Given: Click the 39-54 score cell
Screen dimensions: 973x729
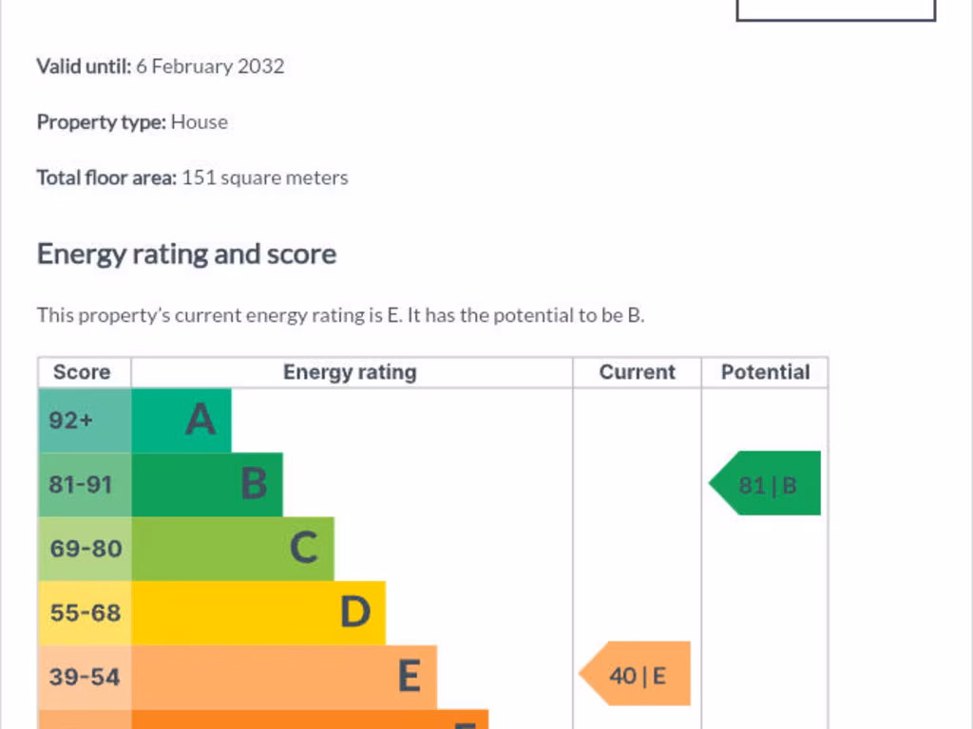Looking at the screenshot, I should pyautogui.click(x=85, y=677).
